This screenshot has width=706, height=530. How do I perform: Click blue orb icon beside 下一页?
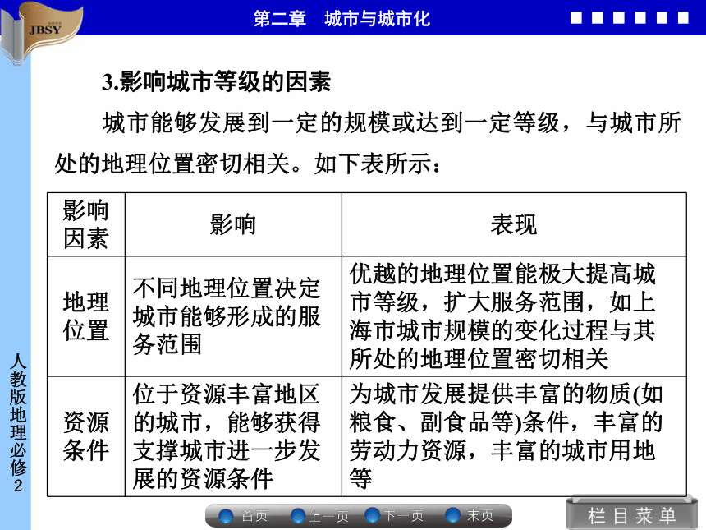[x=373, y=515]
